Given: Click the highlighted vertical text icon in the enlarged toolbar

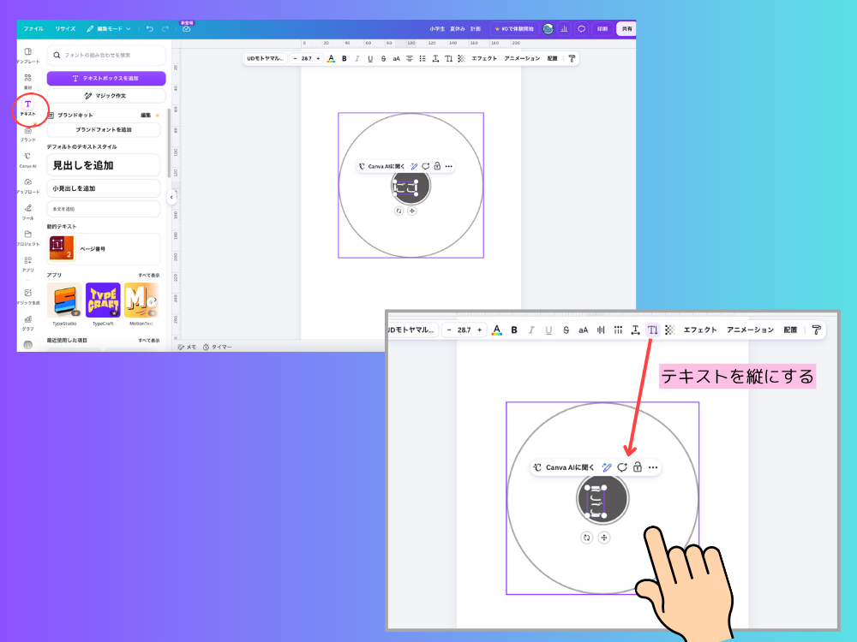Looking at the screenshot, I should (x=652, y=330).
